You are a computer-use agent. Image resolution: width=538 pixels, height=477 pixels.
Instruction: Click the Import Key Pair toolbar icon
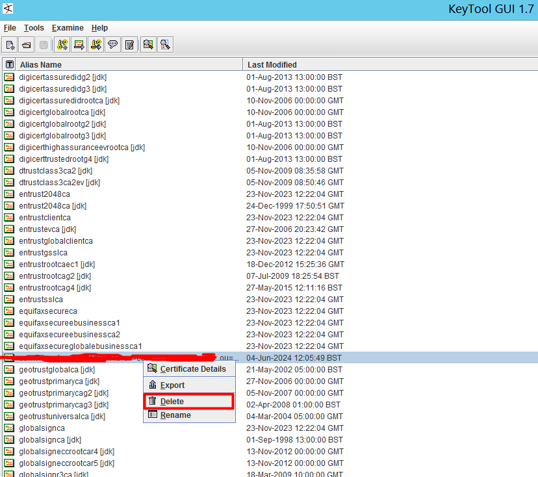pyautogui.click(x=96, y=44)
